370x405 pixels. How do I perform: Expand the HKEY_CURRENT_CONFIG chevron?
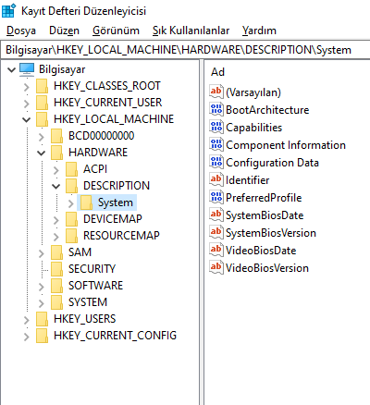click(27, 337)
